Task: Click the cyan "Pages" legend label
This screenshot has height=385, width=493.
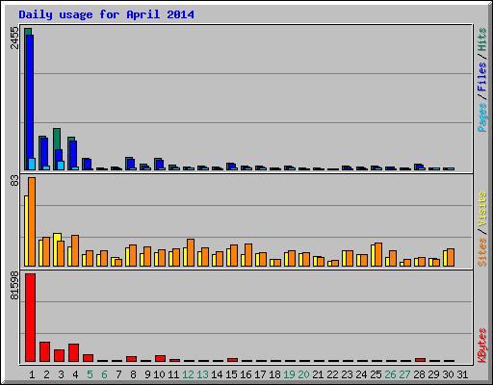Action: click(481, 117)
